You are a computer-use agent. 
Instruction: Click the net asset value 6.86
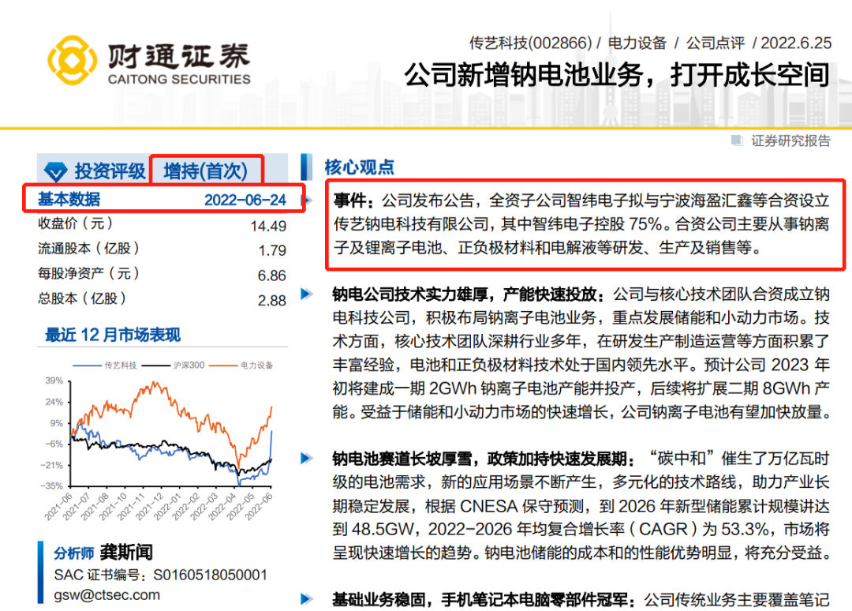271,276
